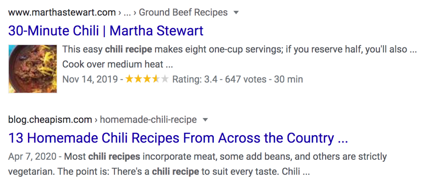Click the 647 votes text
Image resolution: width=435 pixels, height=185 pixels.
coord(245,79)
